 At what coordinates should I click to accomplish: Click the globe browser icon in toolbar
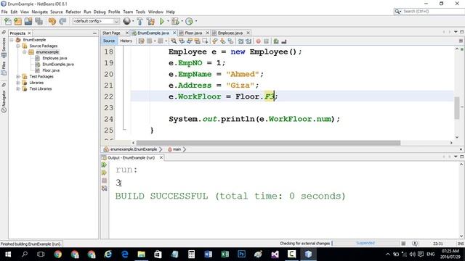[126, 21]
